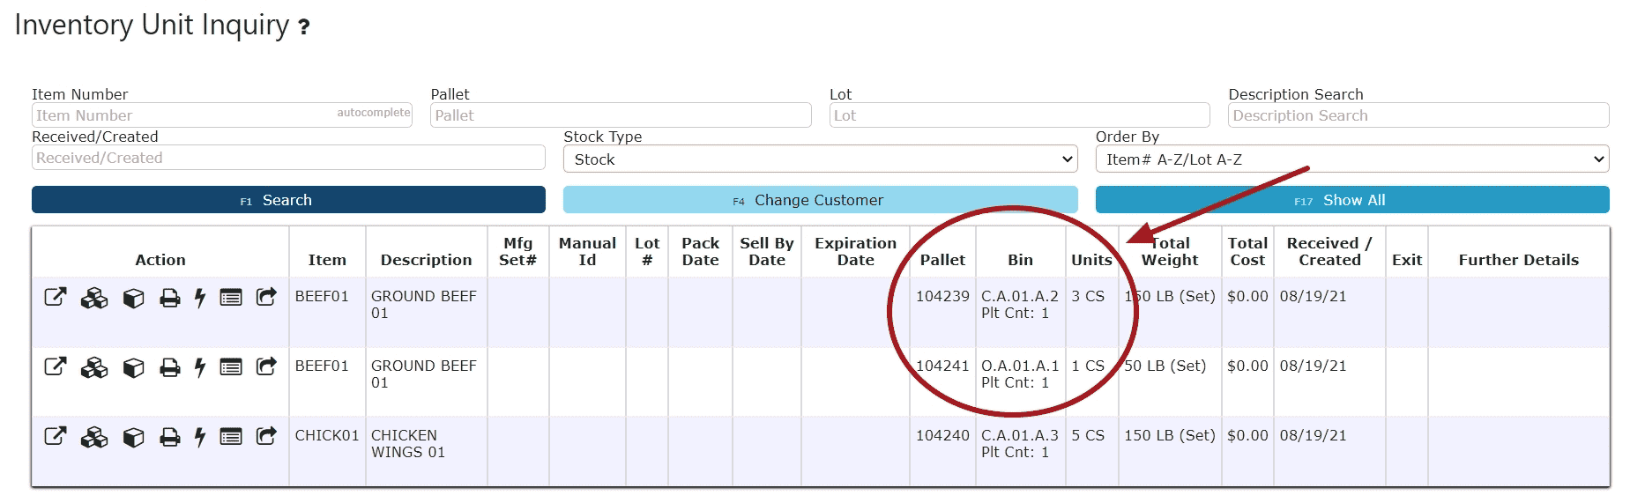Click the share arrow icon in the CHICK01 row

tap(266, 436)
